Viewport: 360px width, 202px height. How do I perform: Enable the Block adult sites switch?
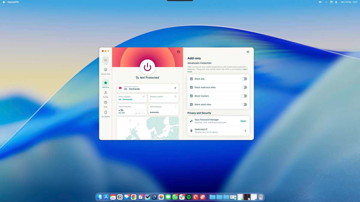(x=244, y=104)
